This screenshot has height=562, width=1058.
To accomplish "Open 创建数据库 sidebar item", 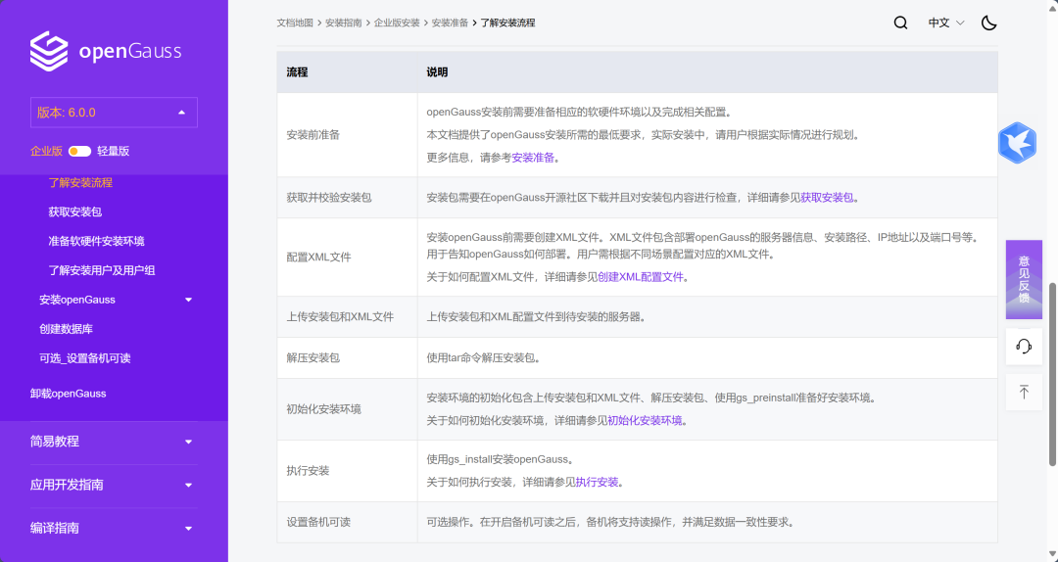I will pos(67,329).
